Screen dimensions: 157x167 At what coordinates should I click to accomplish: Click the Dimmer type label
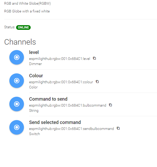point(35,64)
